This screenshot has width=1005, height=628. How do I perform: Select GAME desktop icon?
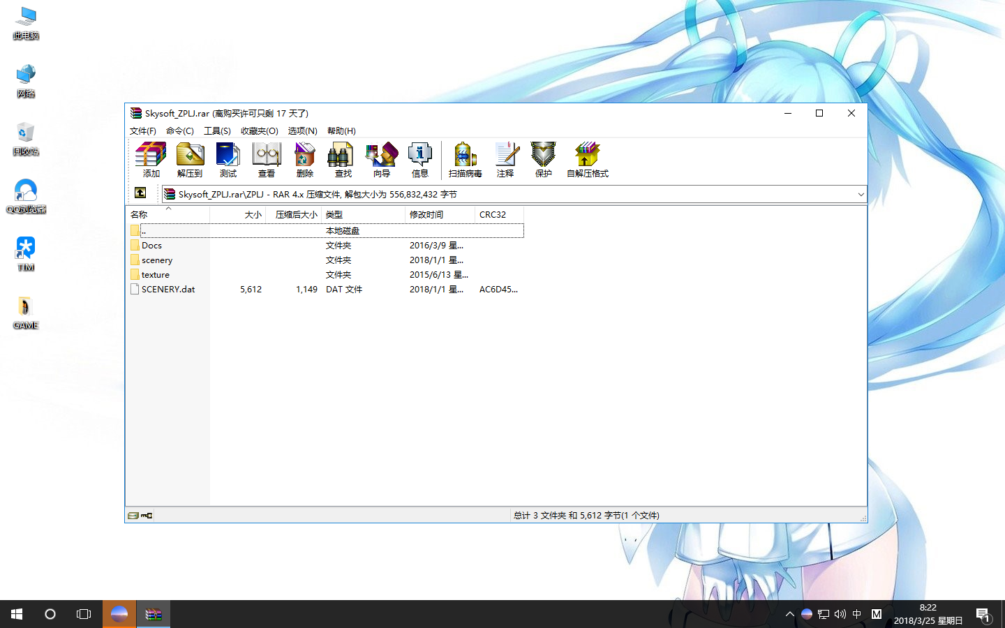pos(26,313)
